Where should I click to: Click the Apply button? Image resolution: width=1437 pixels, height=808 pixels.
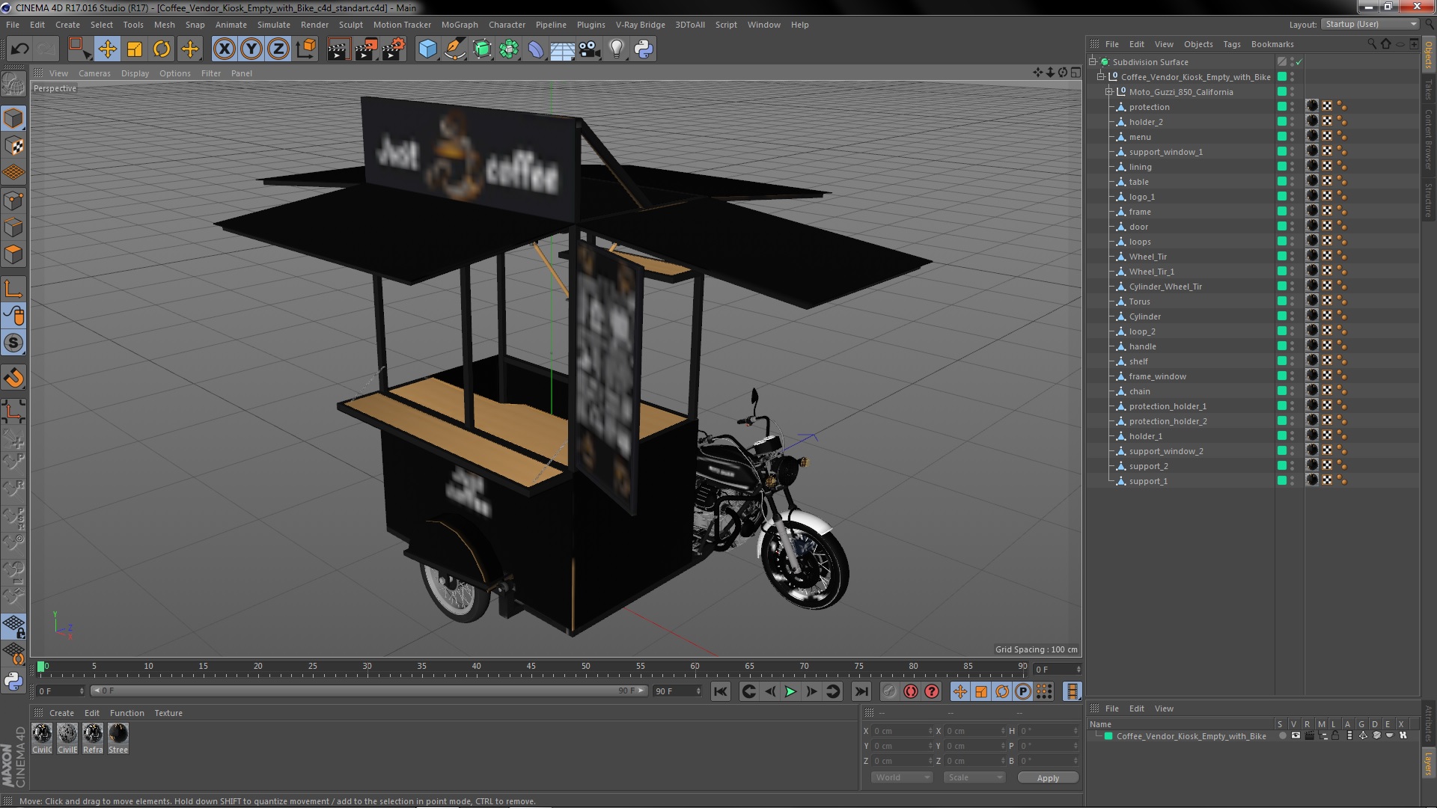[1048, 777]
